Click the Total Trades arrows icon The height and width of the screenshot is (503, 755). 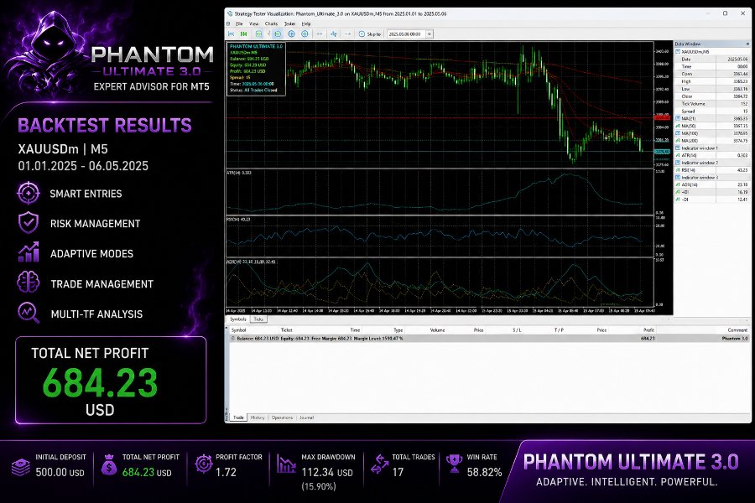380,464
